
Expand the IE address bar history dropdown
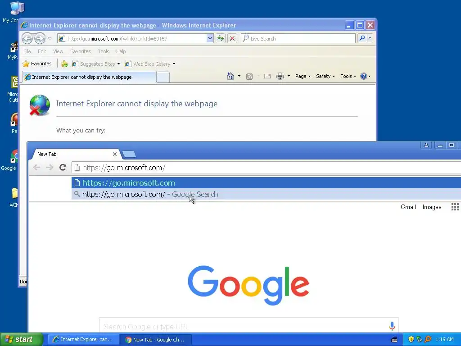(210, 39)
